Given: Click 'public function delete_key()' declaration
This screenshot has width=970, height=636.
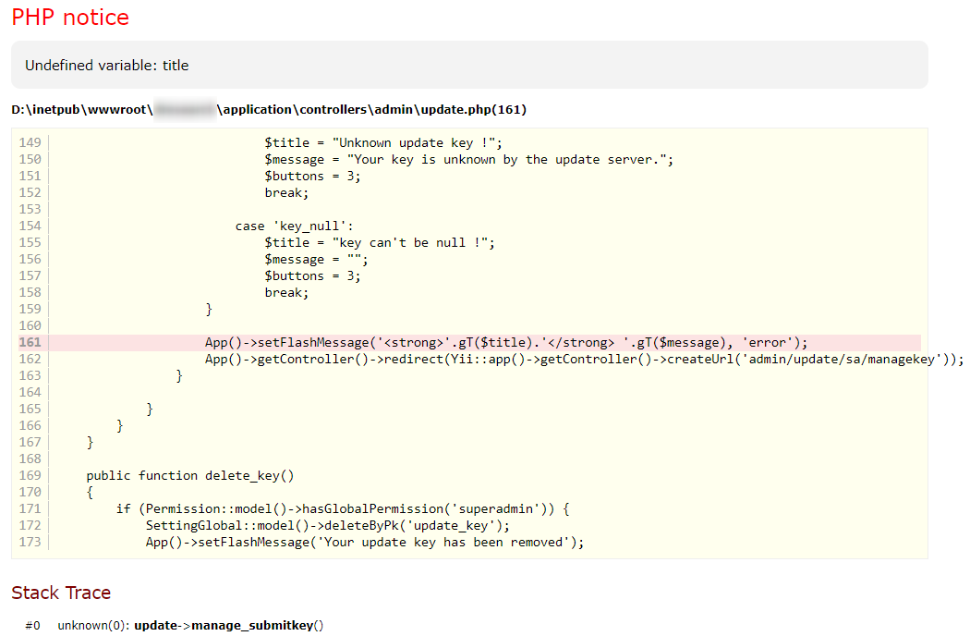Looking at the screenshot, I should coord(189,475).
